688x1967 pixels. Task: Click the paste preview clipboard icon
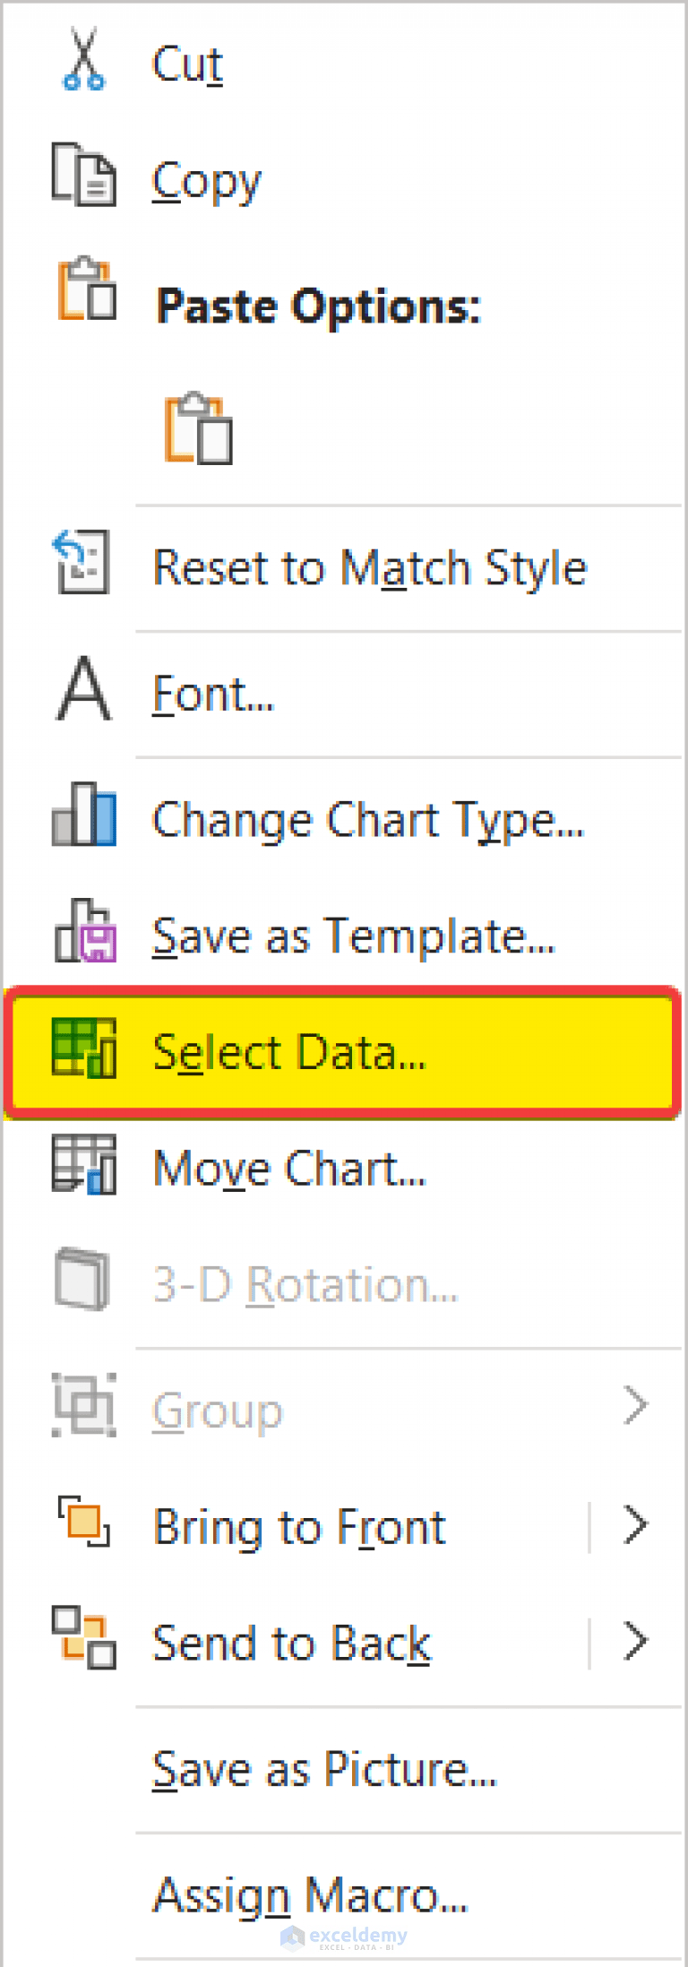tap(198, 428)
